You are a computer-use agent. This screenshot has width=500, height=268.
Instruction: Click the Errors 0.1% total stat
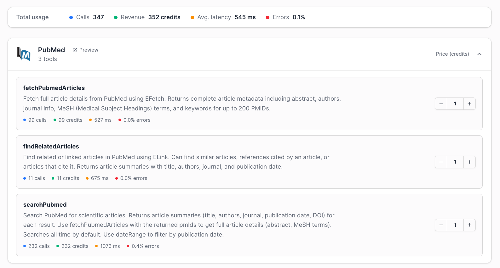[x=285, y=17]
